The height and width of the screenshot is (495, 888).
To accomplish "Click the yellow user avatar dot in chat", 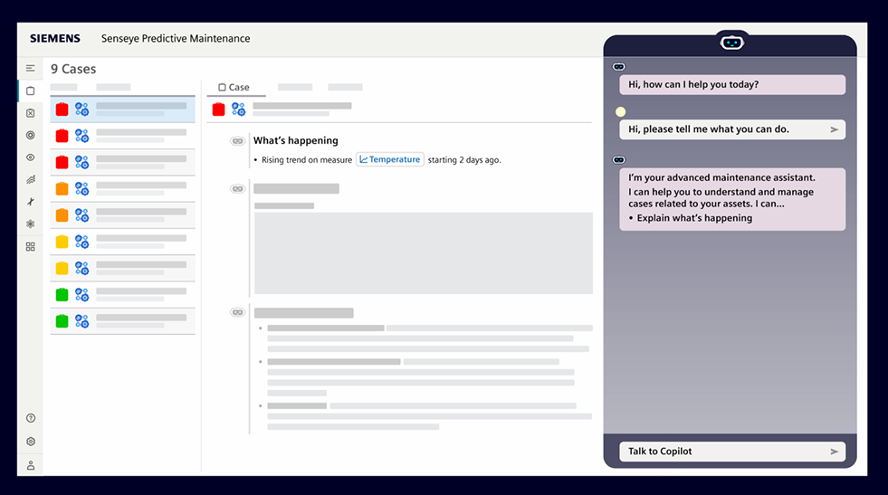I will click(x=621, y=111).
